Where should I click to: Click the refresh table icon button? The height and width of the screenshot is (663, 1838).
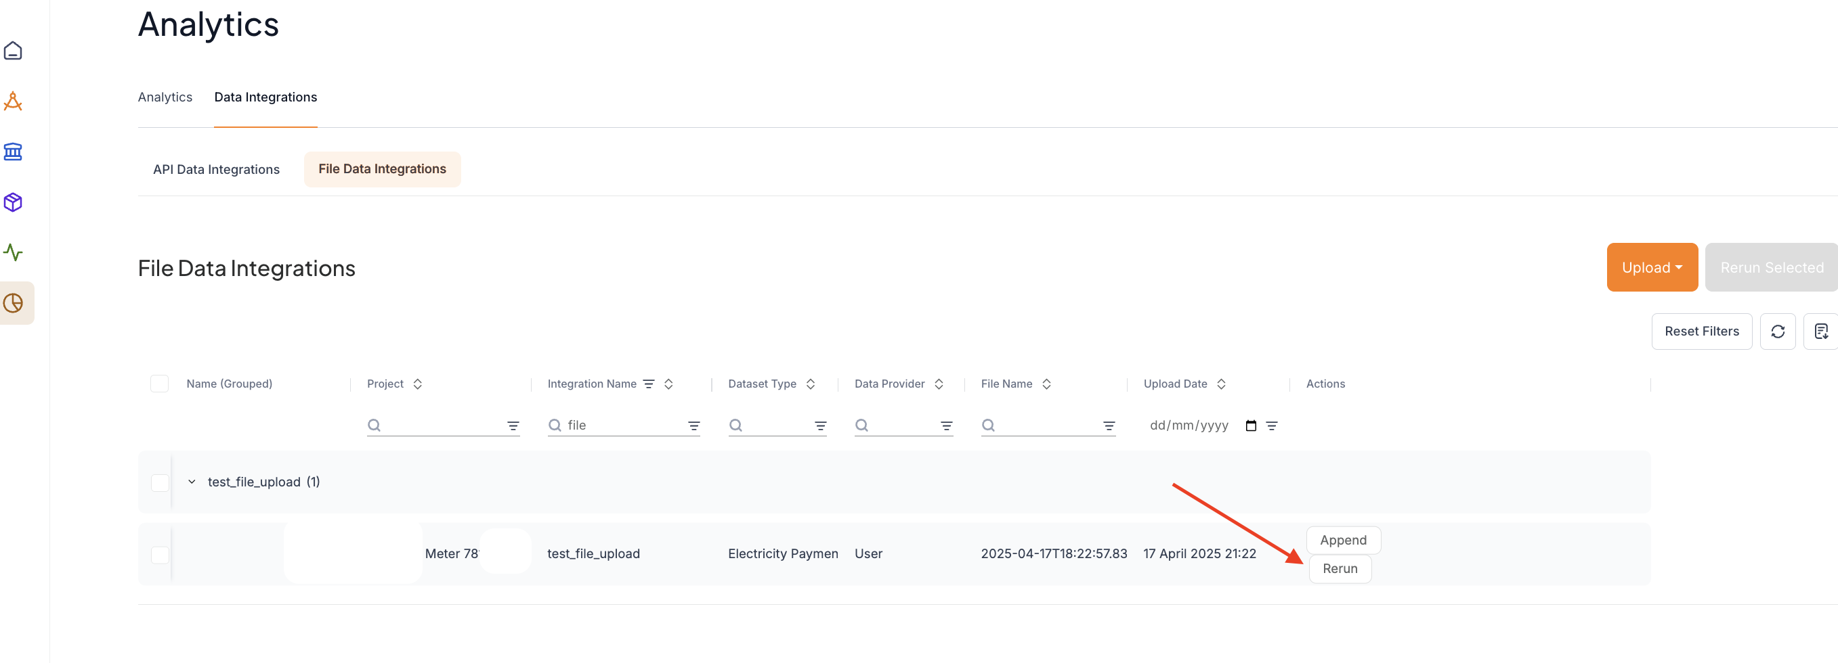click(x=1777, y=331)
